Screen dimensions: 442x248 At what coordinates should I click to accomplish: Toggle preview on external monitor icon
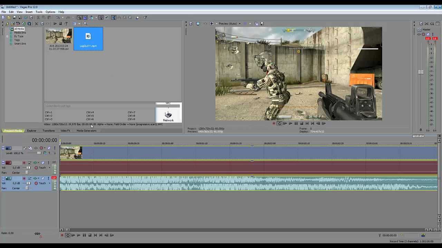(x=198, y=24)
